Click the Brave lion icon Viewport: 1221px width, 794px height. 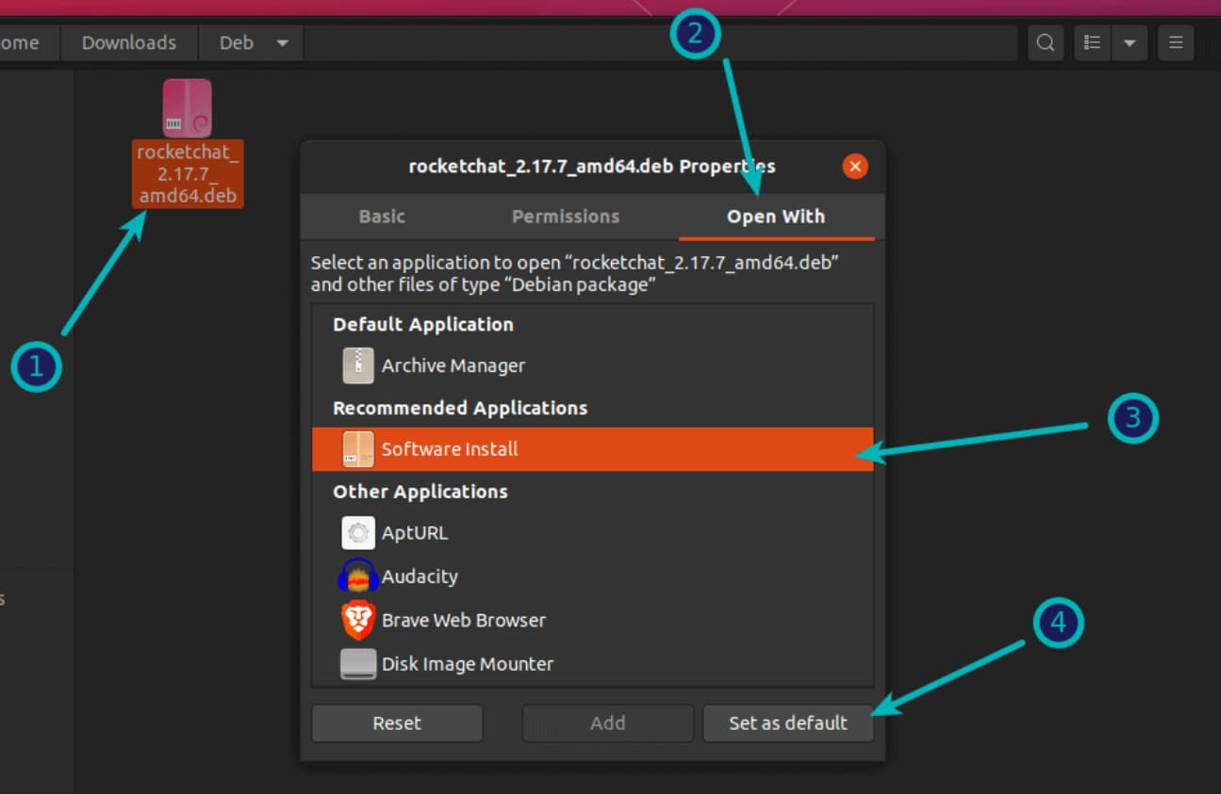(x=358, y=620)
